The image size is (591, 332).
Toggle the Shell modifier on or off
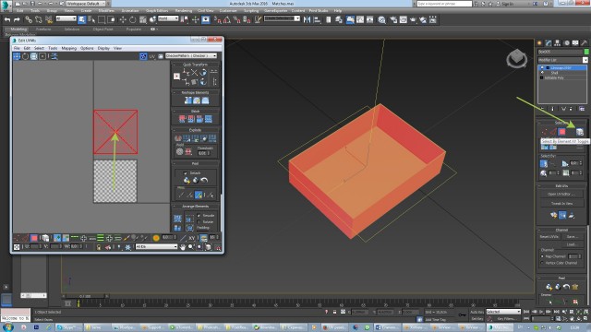542,73
